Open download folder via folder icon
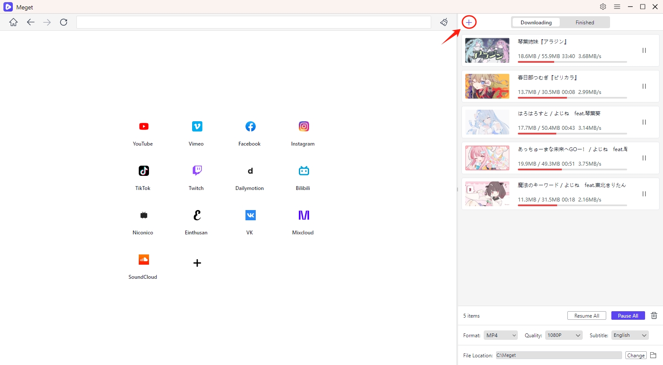This screenshot has width=663, height=365. point(653,355)
